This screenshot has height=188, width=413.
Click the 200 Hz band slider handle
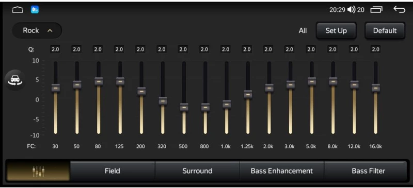pos(141,91)
